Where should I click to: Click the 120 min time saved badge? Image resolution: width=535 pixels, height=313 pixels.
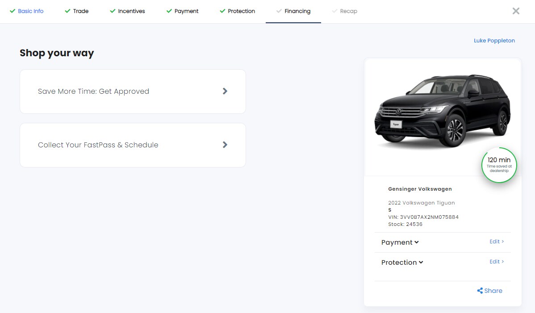point(499,165)
